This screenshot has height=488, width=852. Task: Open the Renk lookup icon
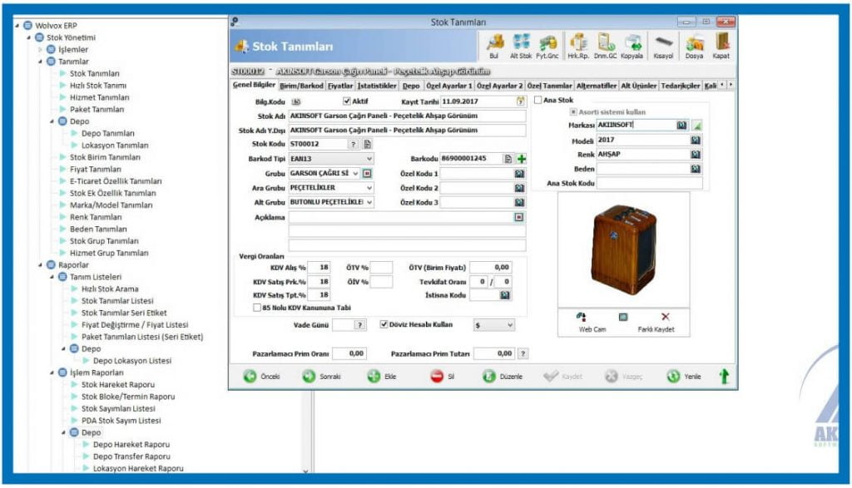[695, 155]
